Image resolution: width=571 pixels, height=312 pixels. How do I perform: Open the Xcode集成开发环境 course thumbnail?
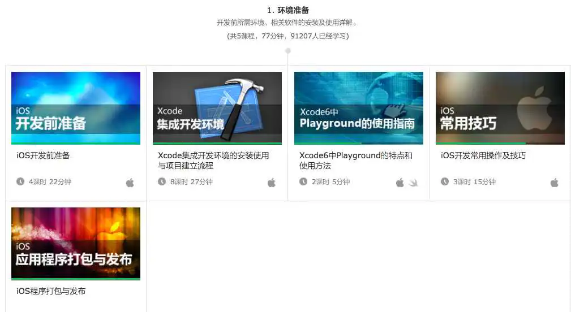pos(217,108)
